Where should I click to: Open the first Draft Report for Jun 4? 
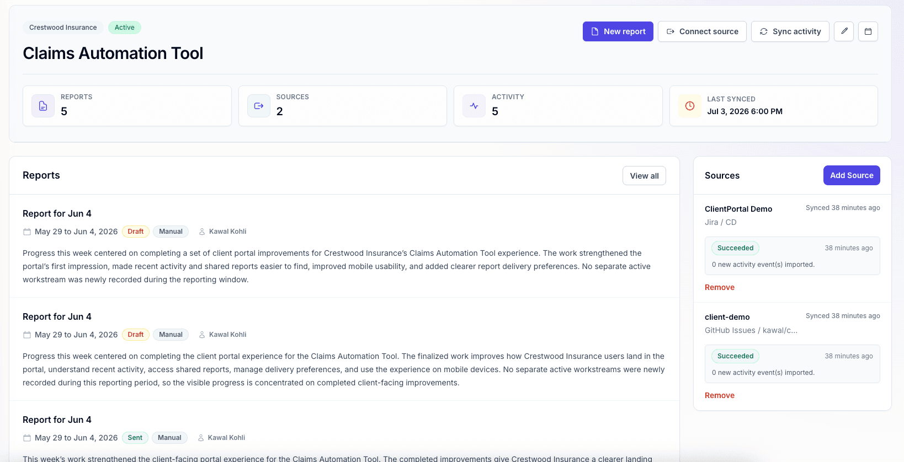tap(57, 213)
